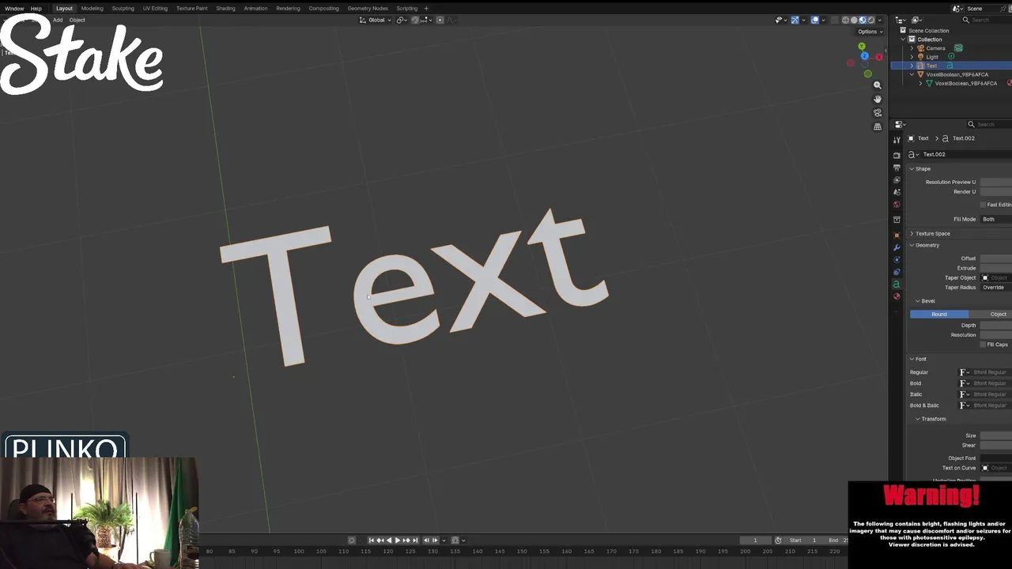
Task: Click the outliner Search field
Action: [x=988, y=20]
